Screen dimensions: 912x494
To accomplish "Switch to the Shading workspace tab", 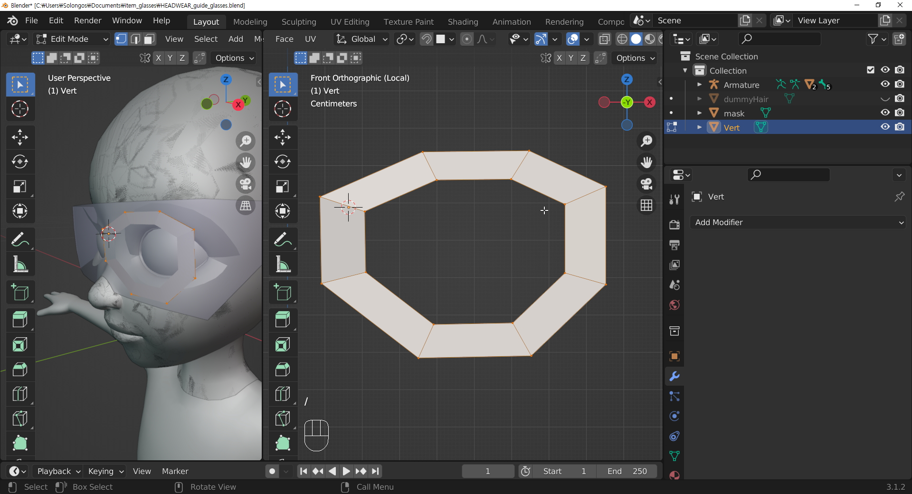I will [x=463, y=22].
